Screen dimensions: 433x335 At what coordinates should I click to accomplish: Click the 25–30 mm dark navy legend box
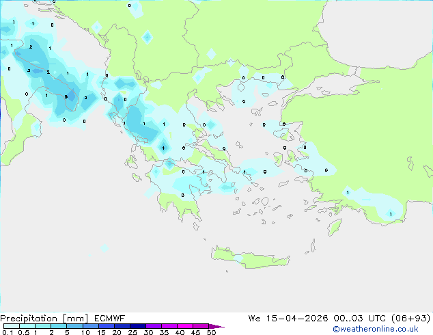138,326
